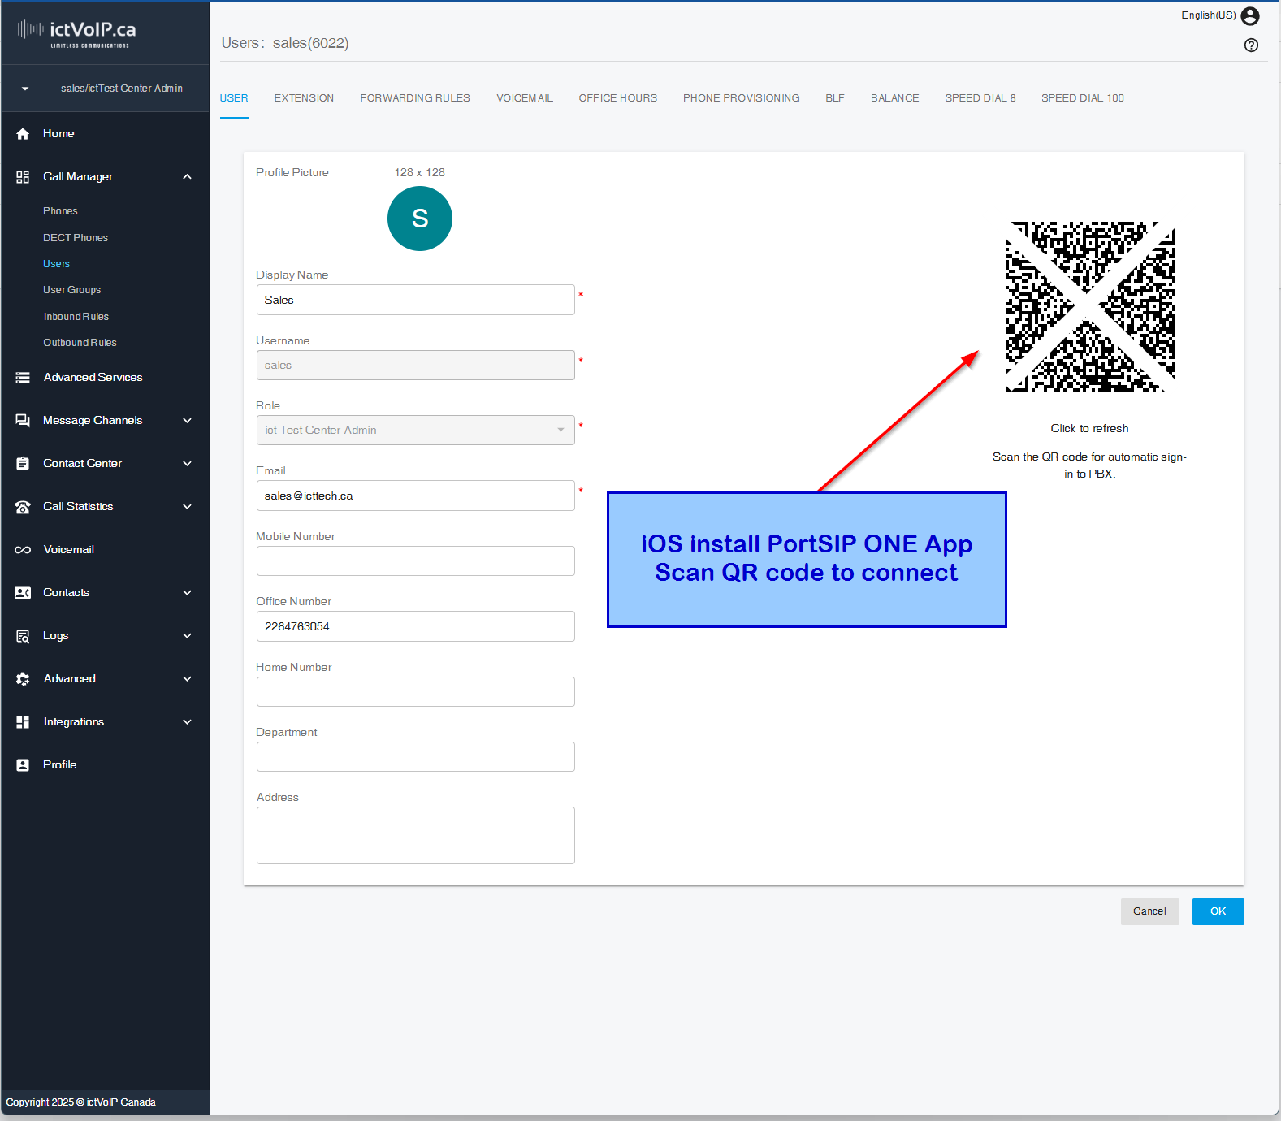The width and height of the screenshot is (1281, 1121).
Task: Collapse the Call Manager section chevron
Action: (x=188, y=177)
